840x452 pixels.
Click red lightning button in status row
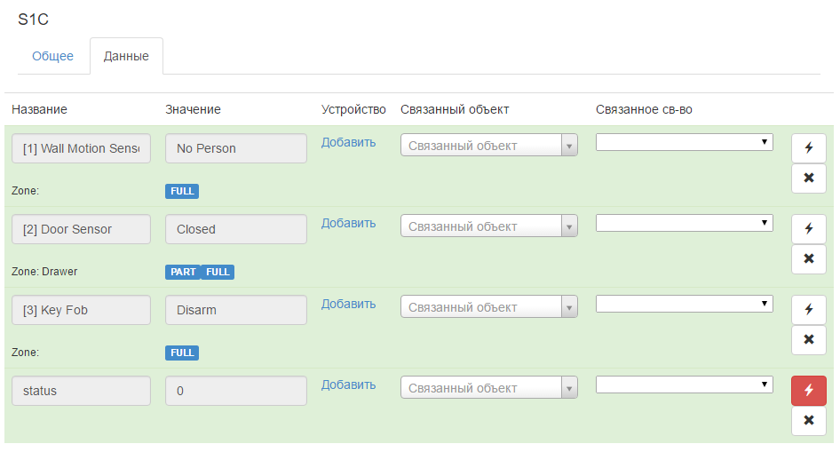808,391
